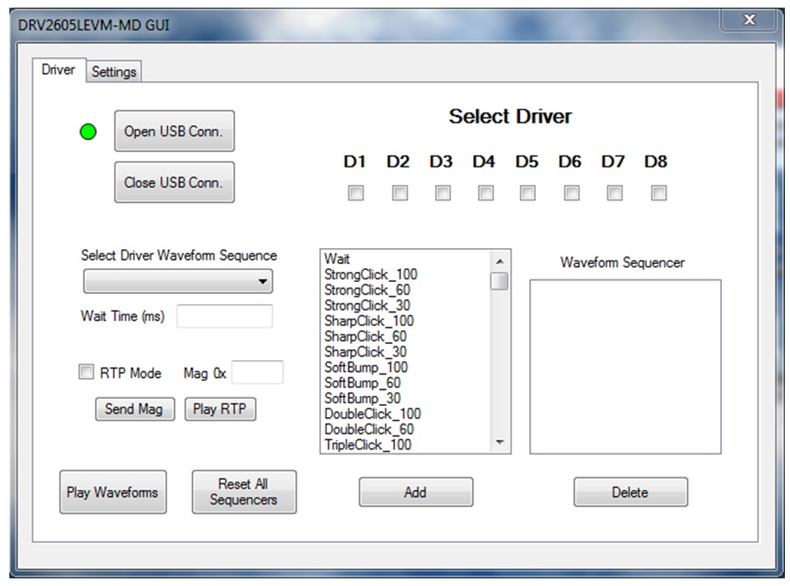Screen dimensions: 790x586
Task: Open the Select Driver Waveform Sequence dropdown
Action: click(178, 281)
